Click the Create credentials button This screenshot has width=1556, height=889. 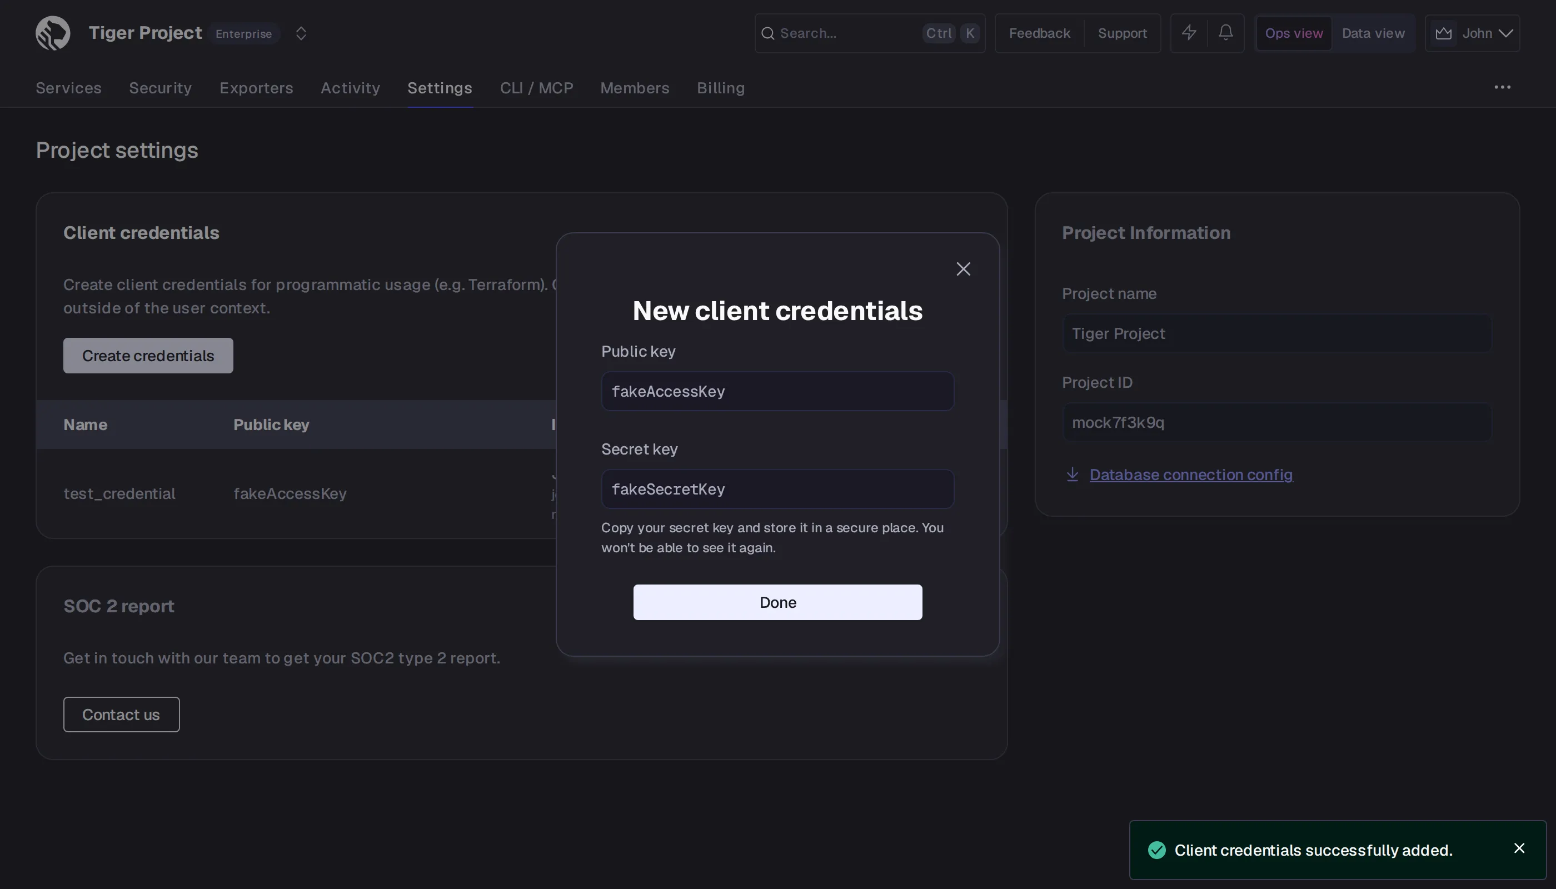(x=148, y=356)
